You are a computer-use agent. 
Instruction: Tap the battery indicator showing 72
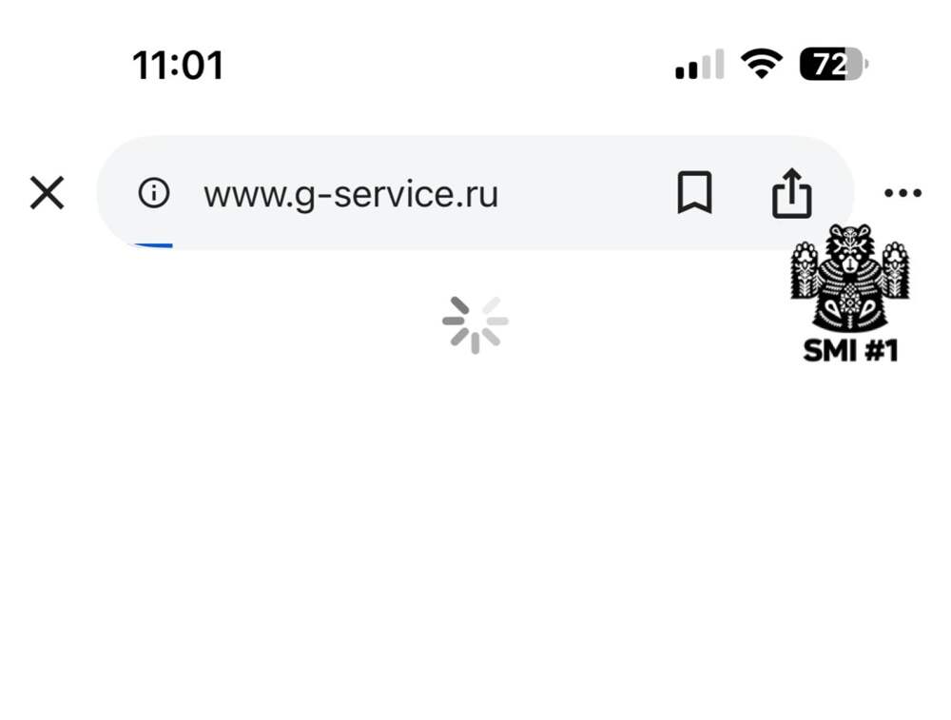pos(834,64)
